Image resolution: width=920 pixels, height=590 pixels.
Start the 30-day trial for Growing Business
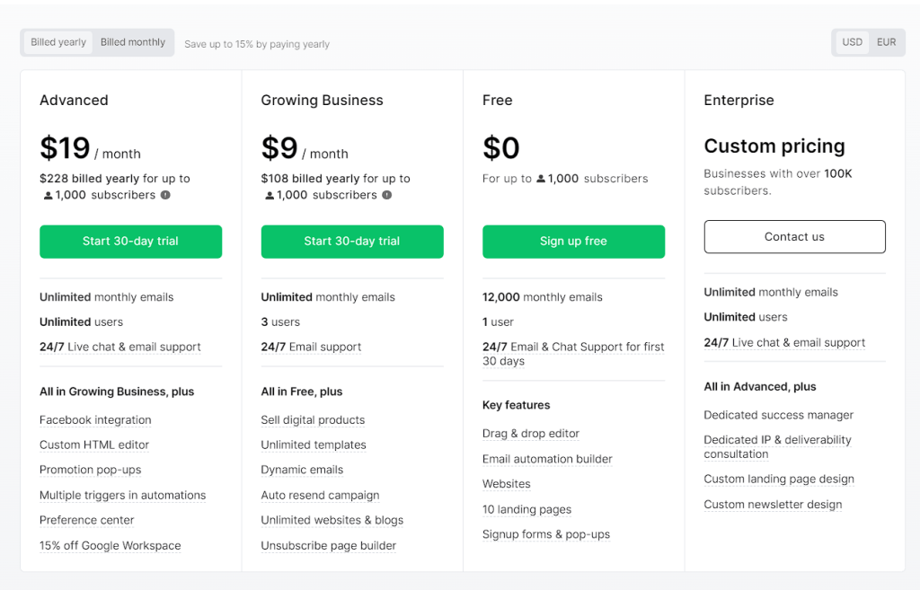coord(351,242)
